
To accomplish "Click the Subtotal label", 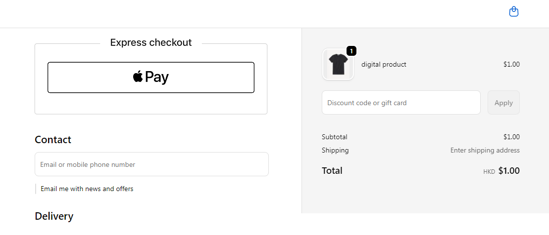I will [x=334, y=137].
